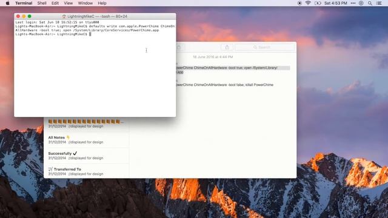Viewport: 388px width, 218px height.
Task: Open the Apple menu
Action: click(x=7, y=3)
